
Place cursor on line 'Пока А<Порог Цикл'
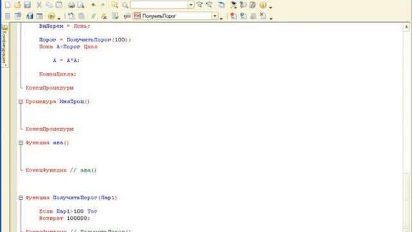(x=68, y=46)
